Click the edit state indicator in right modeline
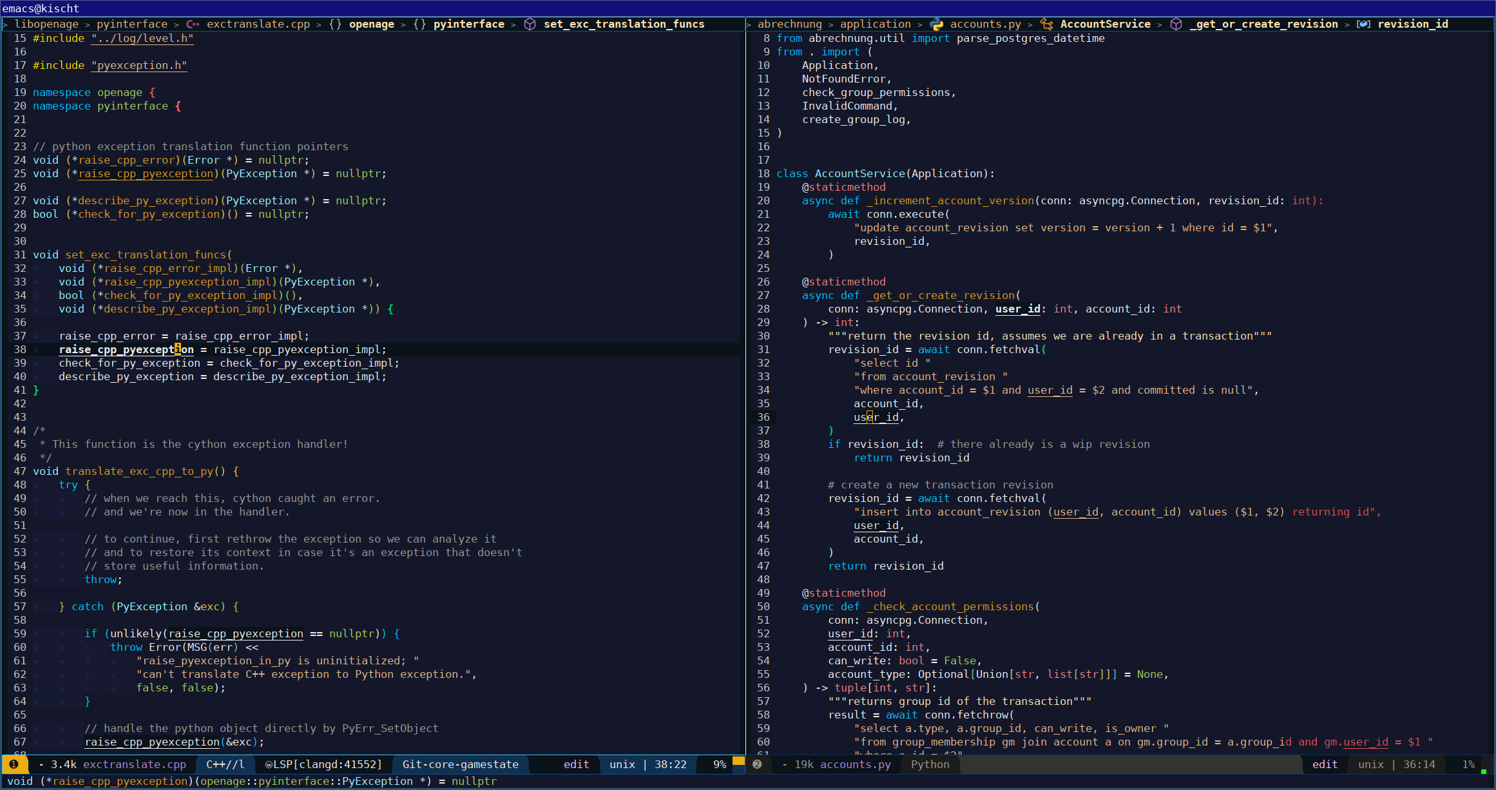The width and height of the screenshot is (1496, 790). coord(1325,764)
